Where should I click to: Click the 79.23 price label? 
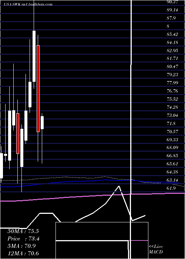click(x=172, y=75)
